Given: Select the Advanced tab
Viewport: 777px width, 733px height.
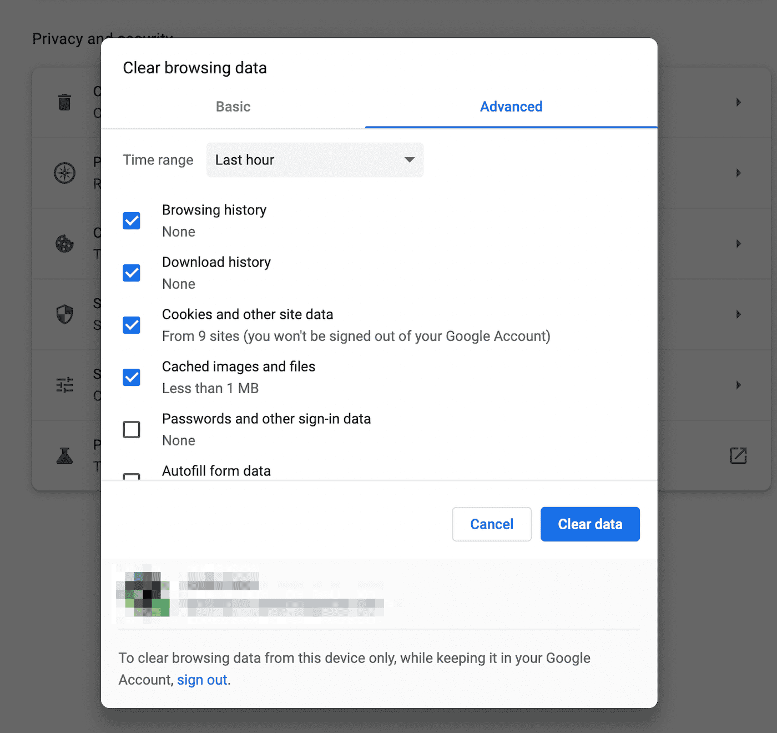Looking at the screenshot, I should click(511, 107).
